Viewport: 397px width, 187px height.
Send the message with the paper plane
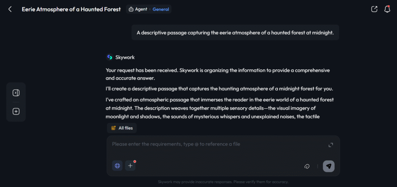328,166
